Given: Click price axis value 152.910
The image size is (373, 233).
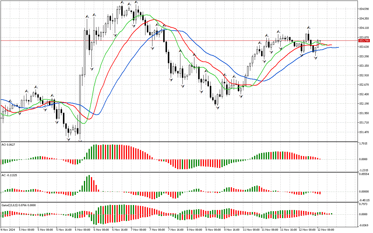Looking at the screenshot, I should click(x=364, y=75).
